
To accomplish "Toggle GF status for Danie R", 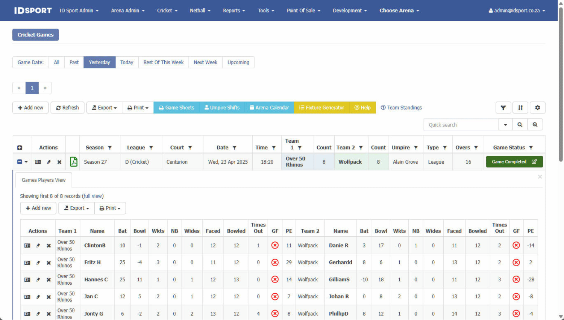I will [x=516, y=245].
